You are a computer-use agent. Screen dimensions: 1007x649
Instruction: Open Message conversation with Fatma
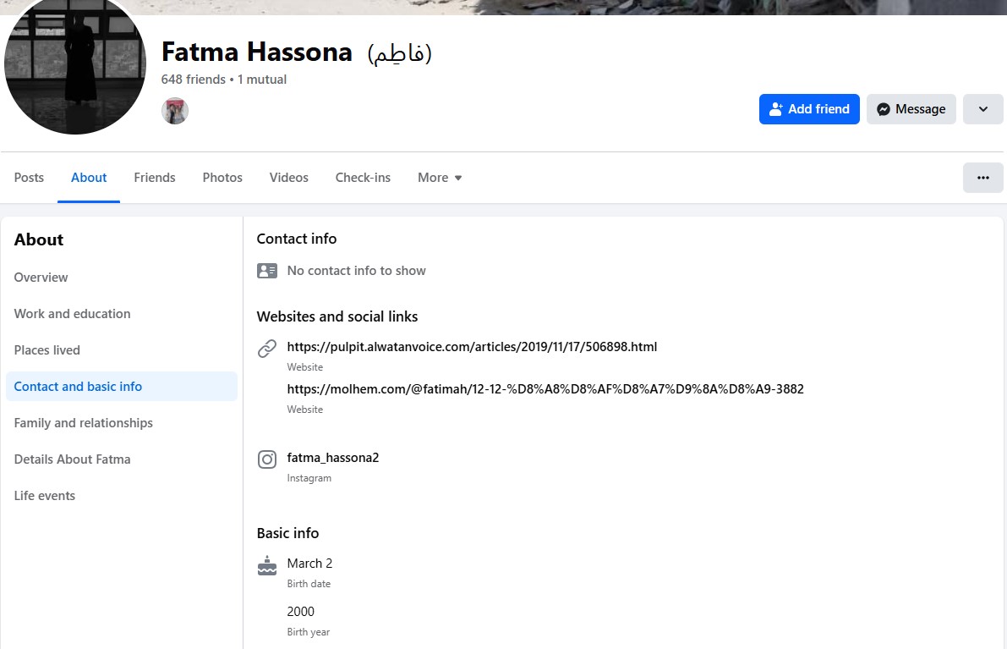pos(911,109)
